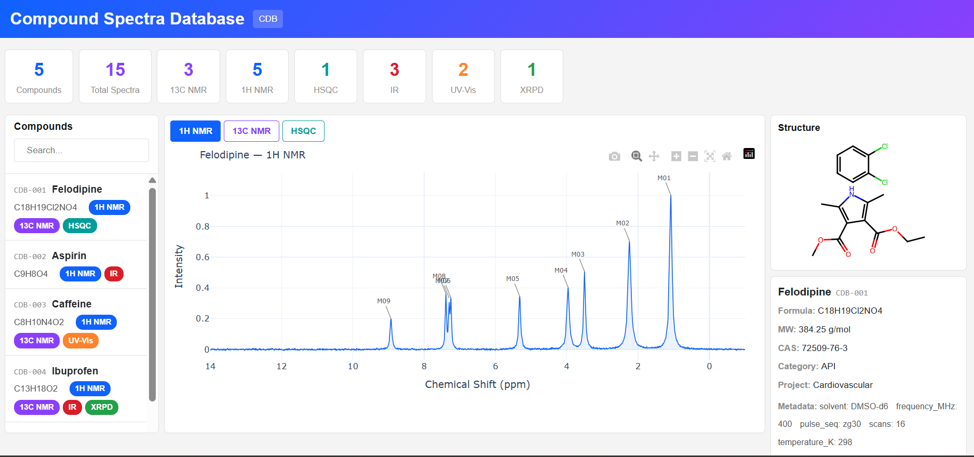The height and width of the screenshot is (457, 974).
Task: Download plot as PNG with camera icon
Action: (x=614, y=156)
